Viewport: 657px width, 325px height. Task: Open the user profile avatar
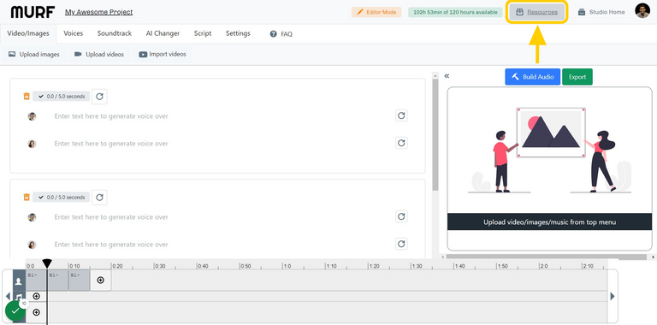[x=642, y=11]
